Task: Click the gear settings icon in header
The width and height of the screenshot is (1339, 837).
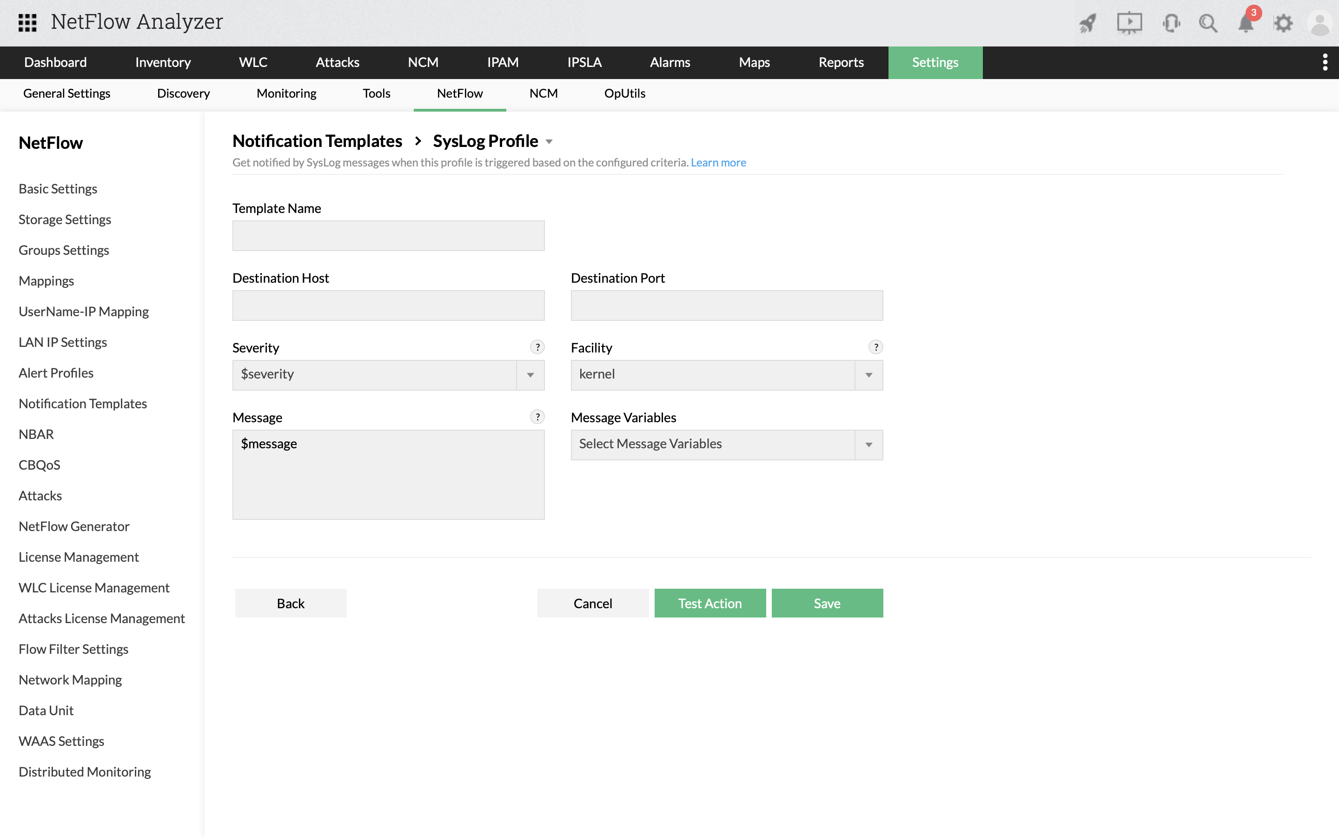Action: click(1283, 23)
